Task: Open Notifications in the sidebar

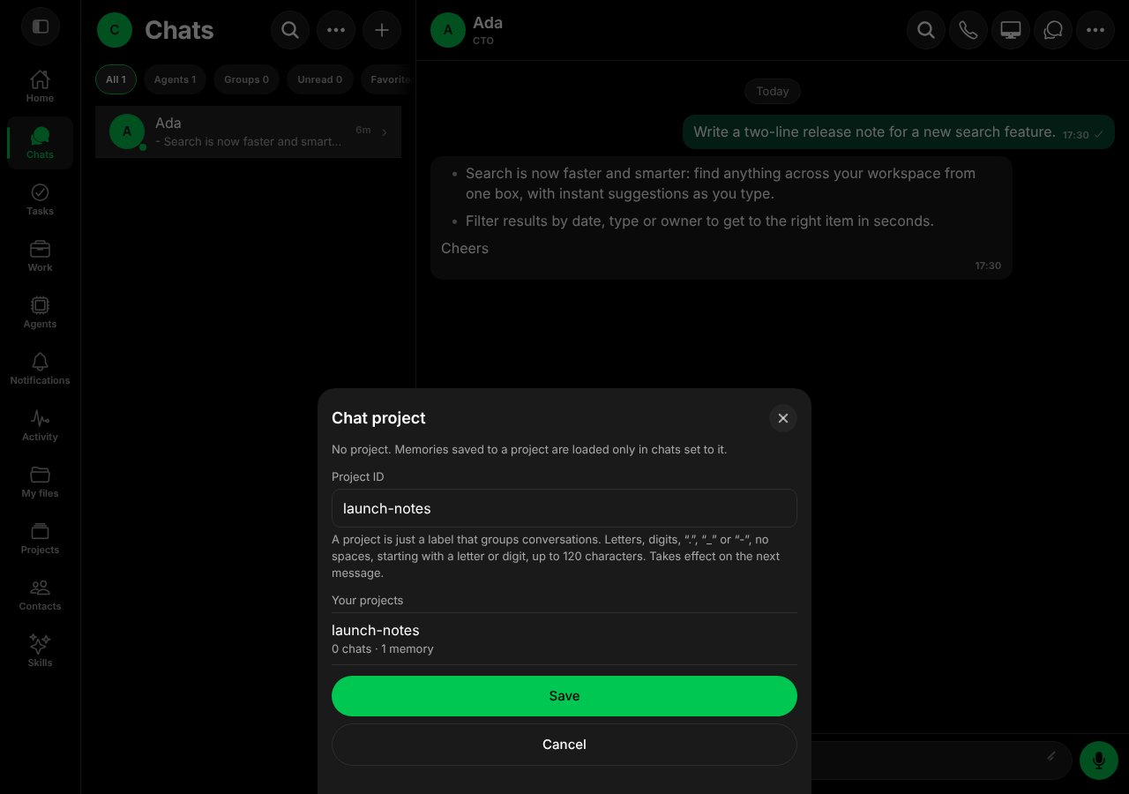Action: coord(40,369)
